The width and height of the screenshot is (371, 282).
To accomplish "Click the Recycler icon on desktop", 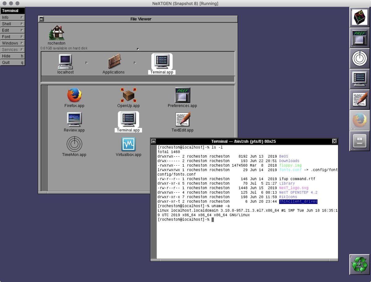I will [x=360, y=264].
